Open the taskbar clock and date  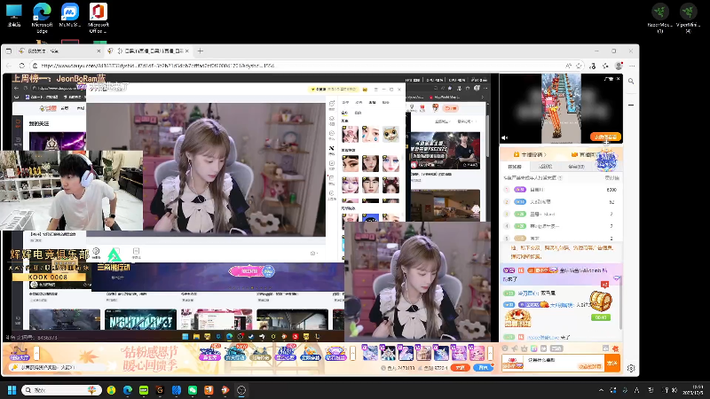[x=693, y=390]
